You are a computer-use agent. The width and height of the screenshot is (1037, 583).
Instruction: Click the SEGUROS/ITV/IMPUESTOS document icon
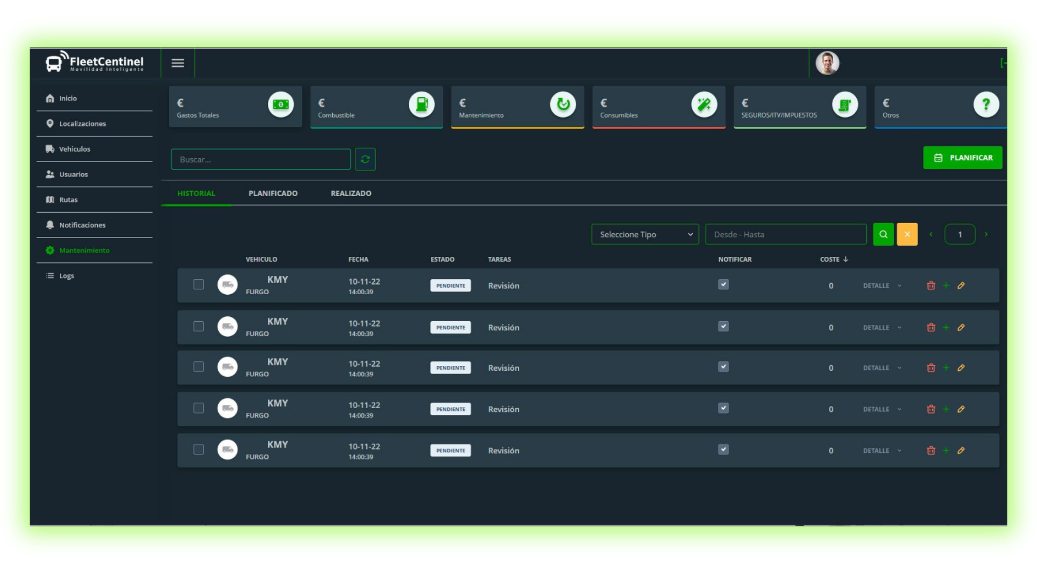[845, 104]
